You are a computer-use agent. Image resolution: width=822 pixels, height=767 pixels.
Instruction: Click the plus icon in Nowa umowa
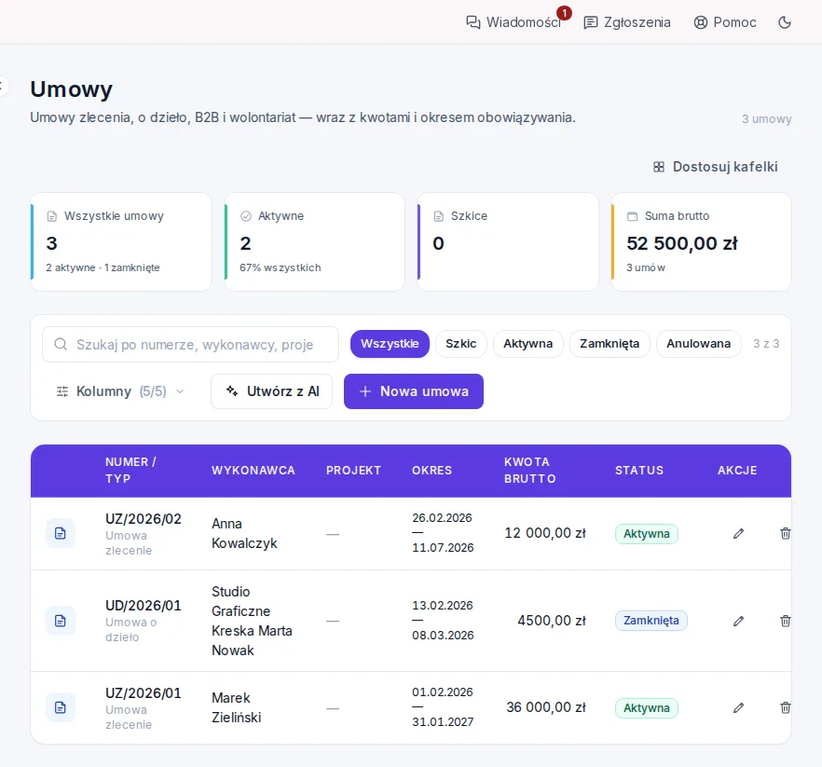tap(365, 391)
